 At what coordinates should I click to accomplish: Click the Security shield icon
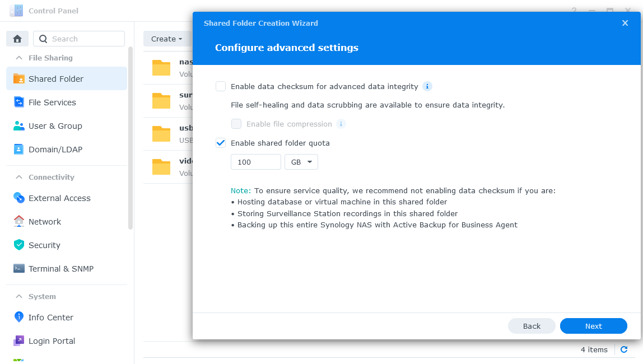pyautogui.click(x=19, y=245)
